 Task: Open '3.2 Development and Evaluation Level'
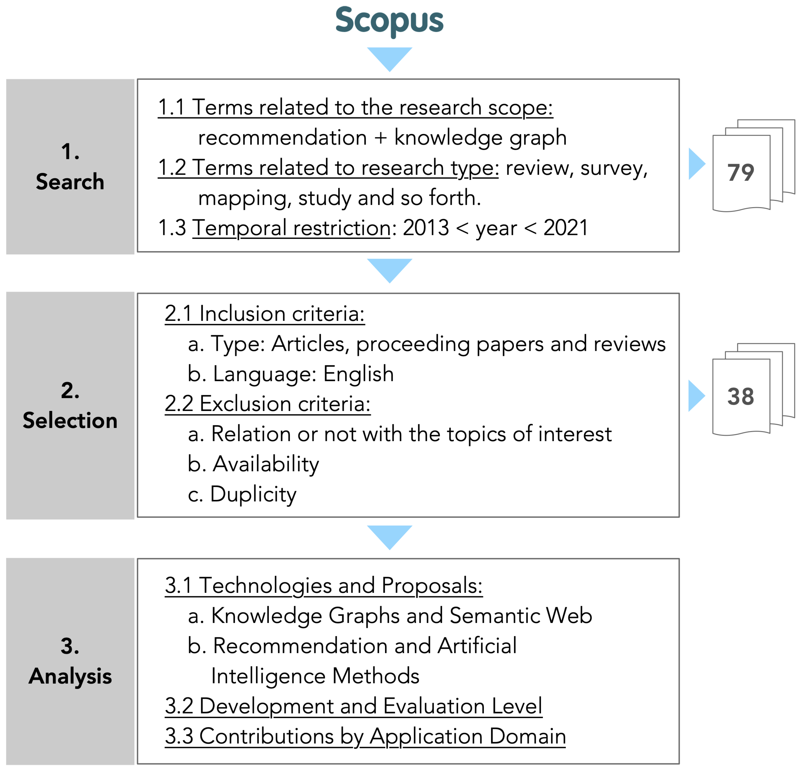click(353, 706)
